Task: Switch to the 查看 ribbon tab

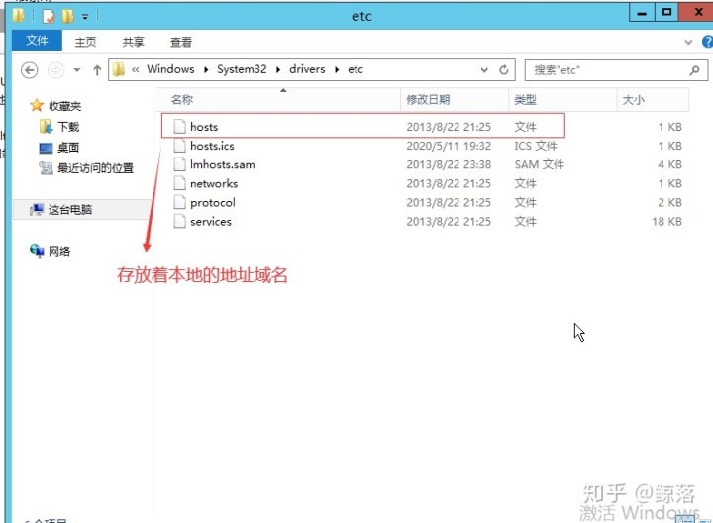Action: click(x=181, y=42)
